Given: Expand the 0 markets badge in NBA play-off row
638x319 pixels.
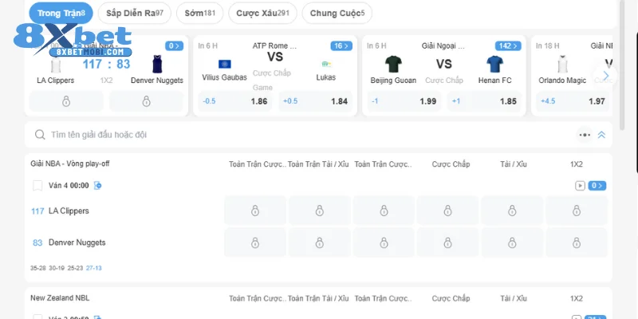Looking at the screenshot, I should (597, 186).
